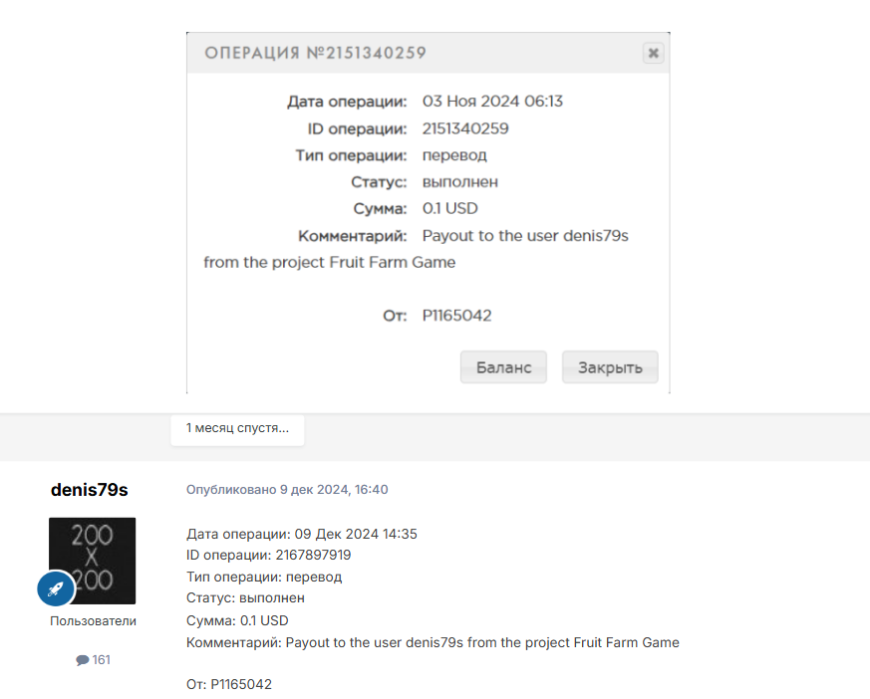Open the 200x200 avatar image

pyautogui.click(x=92, y=561)
